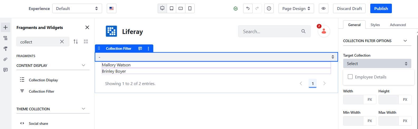Switch to the Styles tab

tap(375, 25)
